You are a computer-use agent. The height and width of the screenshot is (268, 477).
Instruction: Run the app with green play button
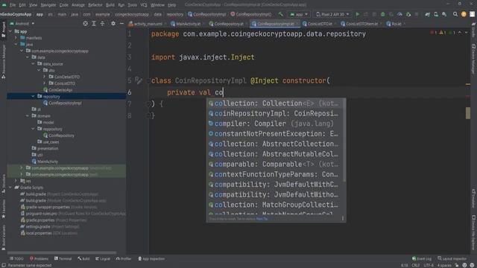[358, 14]
